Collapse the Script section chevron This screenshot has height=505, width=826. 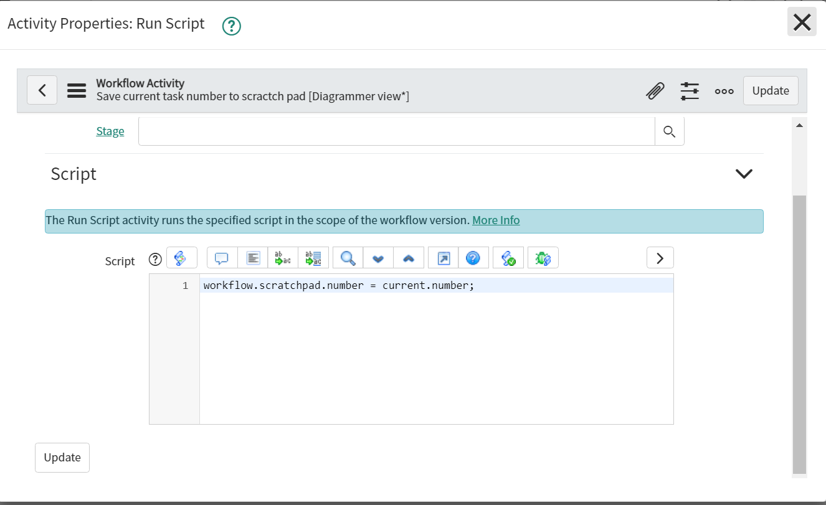point(744,174)
